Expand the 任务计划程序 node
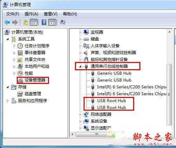Image resolution: width=176 pixels, height=148 pixels. 14,46
